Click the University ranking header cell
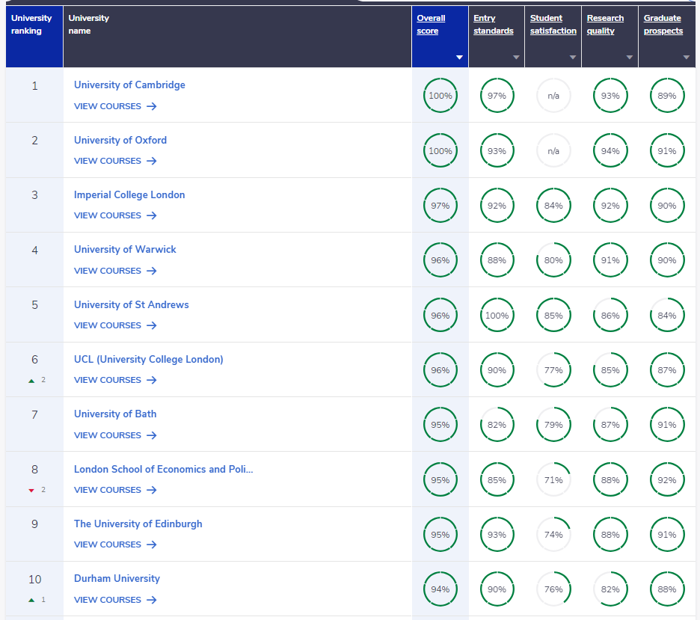 (34, 25)
